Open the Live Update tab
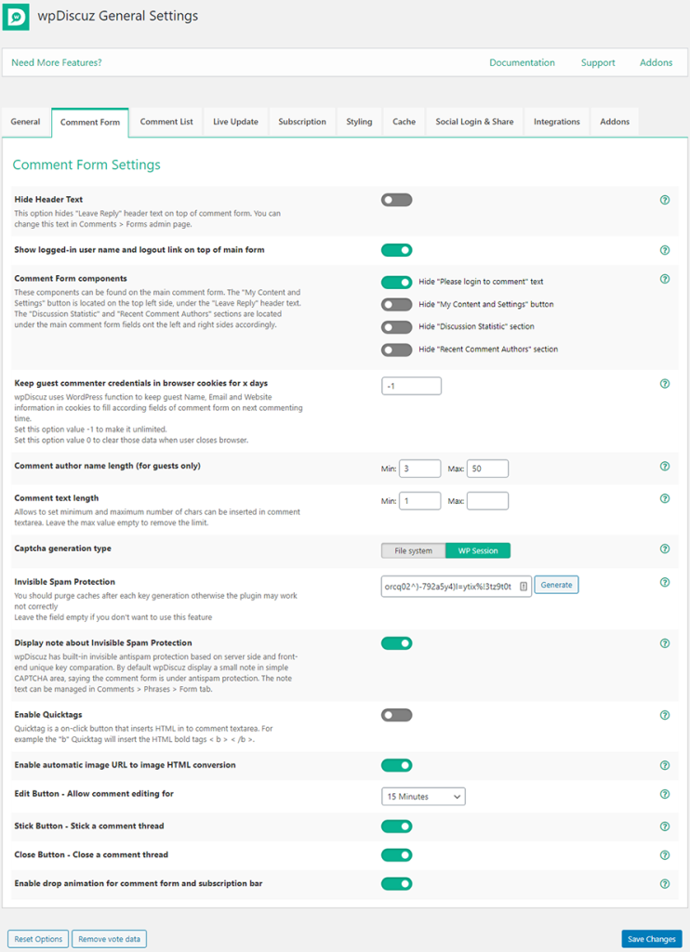 (x=235, y=122)
